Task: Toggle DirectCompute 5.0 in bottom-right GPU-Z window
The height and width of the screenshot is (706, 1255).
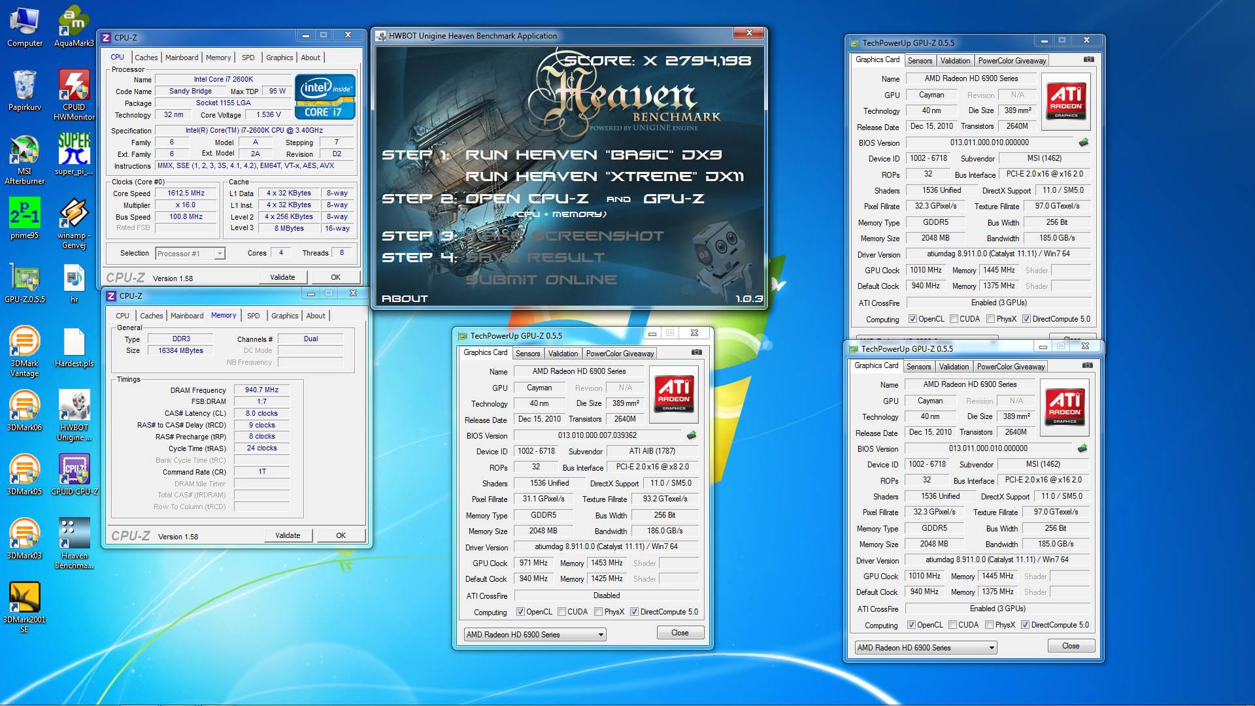Action: [x=1025, y=625]
